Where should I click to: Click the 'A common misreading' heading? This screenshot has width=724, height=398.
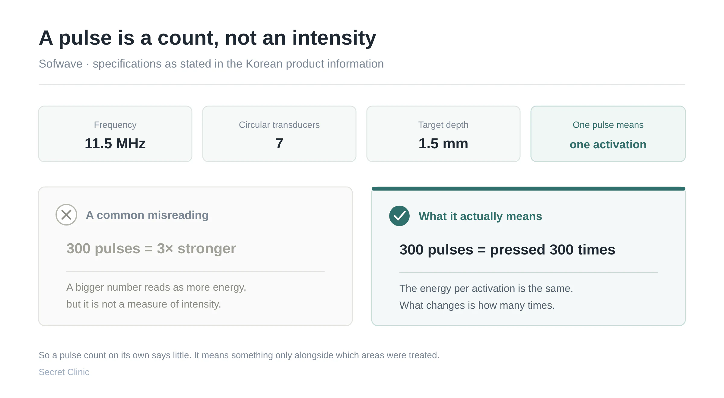point(147,215)
